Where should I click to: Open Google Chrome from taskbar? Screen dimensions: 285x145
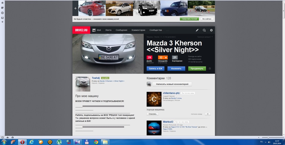tap(96, 142)
